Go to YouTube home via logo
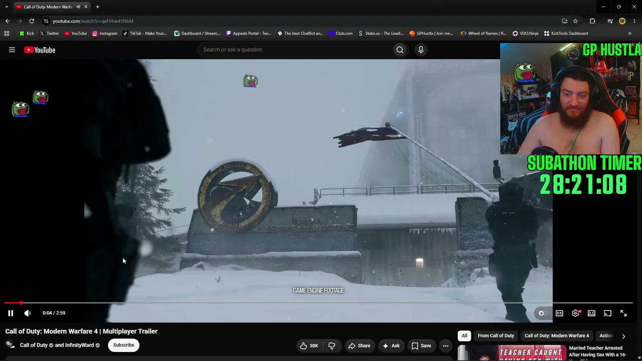The width and height of the screenshot is (642, 361). 40,50
